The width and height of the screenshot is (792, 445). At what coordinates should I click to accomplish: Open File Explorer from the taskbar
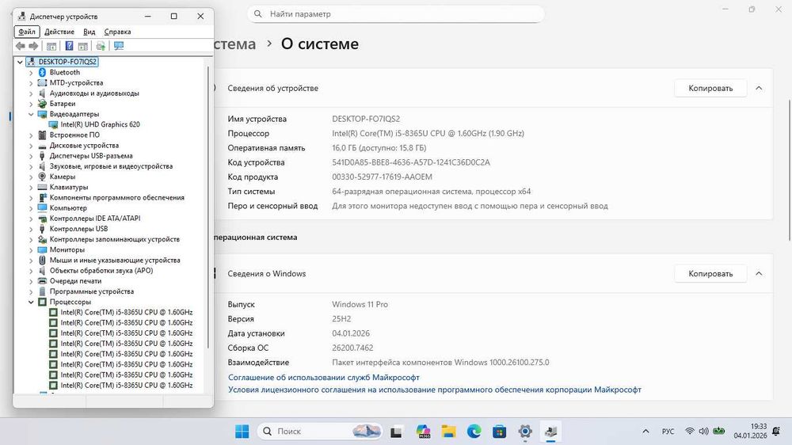click(448, 432)
